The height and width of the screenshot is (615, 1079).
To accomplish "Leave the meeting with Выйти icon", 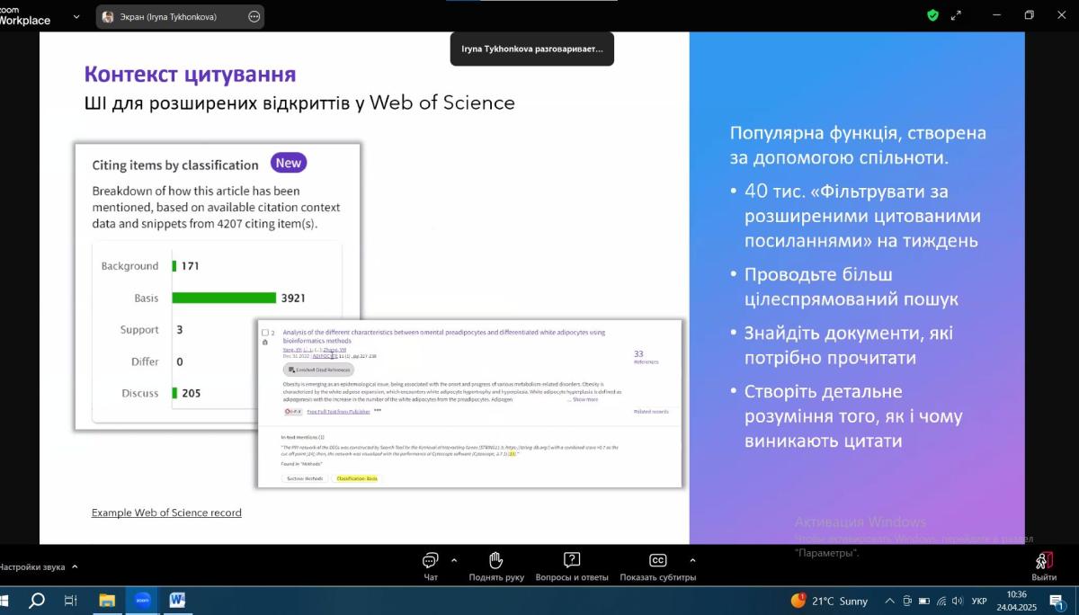I will [x=1044, y=561].
